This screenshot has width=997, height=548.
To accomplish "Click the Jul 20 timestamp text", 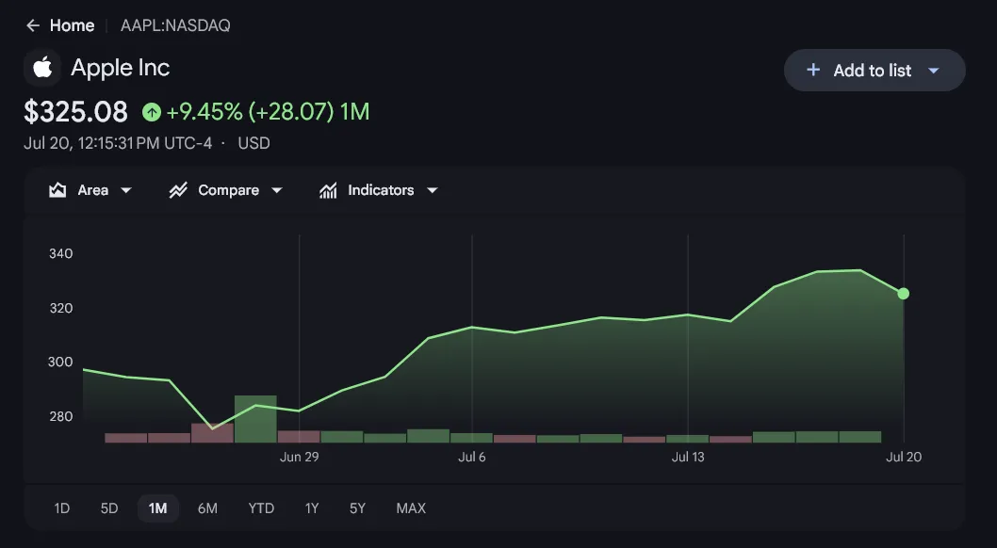I will [x=118, y=143].
